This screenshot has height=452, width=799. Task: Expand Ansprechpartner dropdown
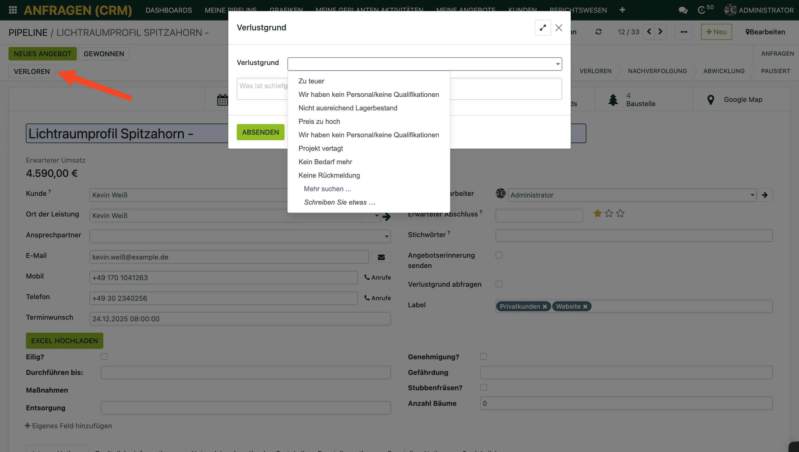(387, 237)
